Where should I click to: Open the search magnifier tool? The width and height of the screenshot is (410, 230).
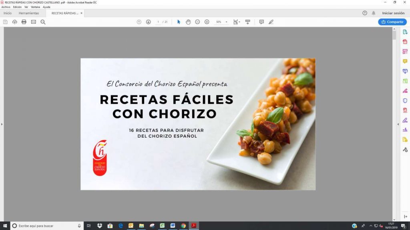pyautogui.click(x=43, y=22)
